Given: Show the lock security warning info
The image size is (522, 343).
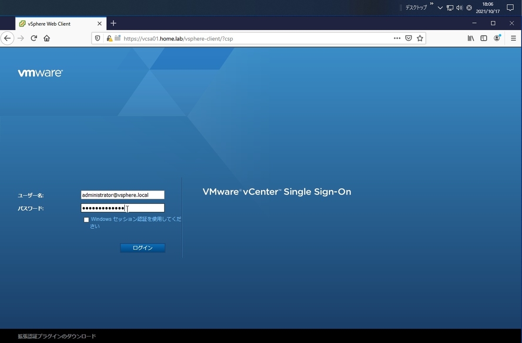Looking at the screenshot, I should pos(109,38).
